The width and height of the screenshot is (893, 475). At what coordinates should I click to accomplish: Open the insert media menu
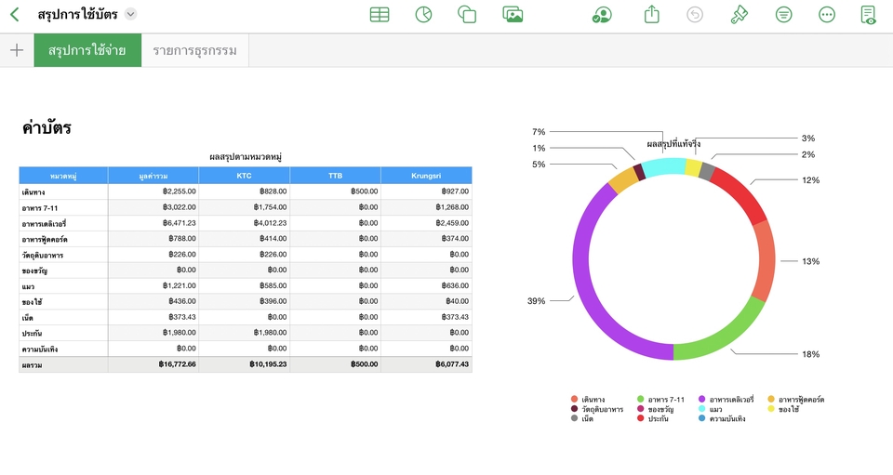point(513,15)
